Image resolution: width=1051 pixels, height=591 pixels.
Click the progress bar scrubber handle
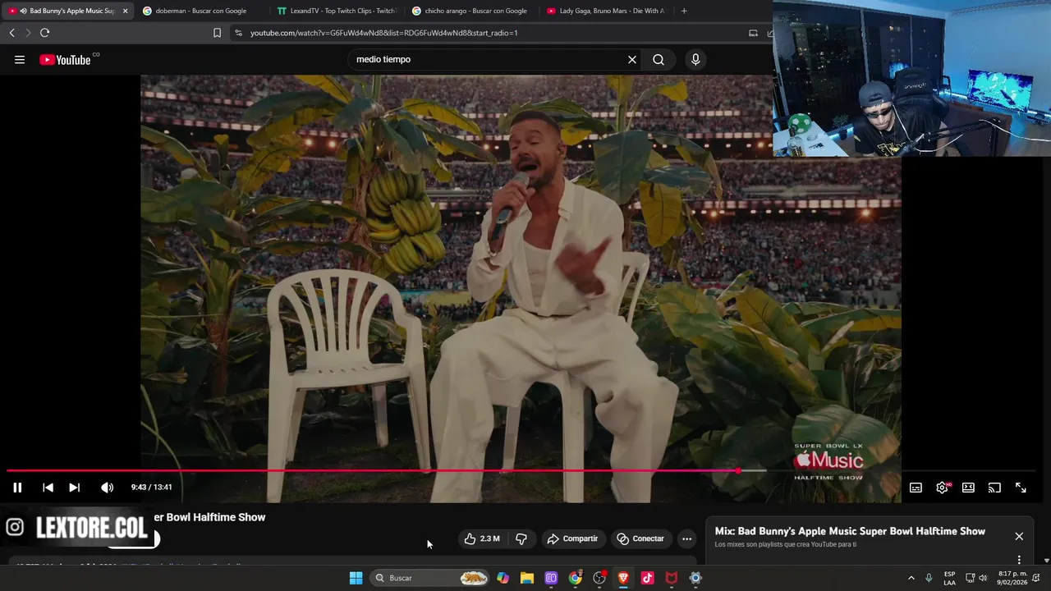pyautogui.click(x=738, y=471)
